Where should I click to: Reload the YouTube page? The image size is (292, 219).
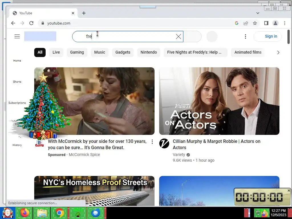click(x=31, y=23)
